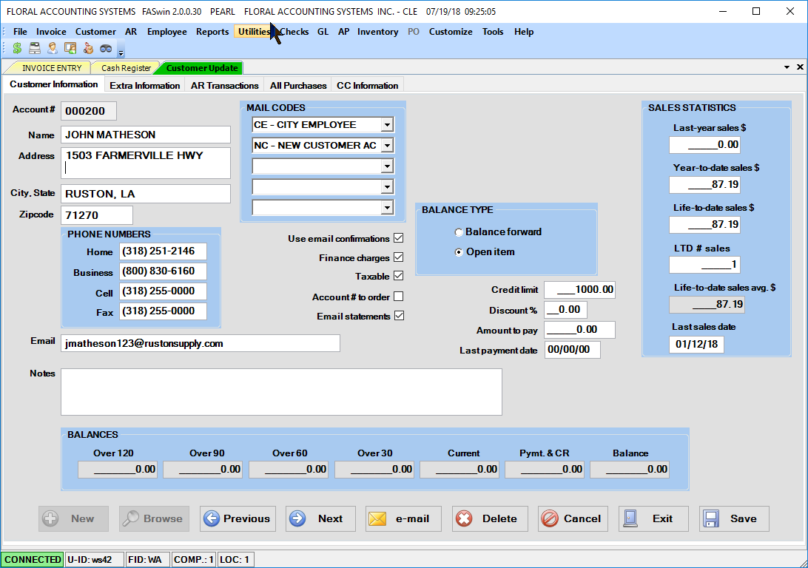Click the Email address field
This screenshot has height=568, width=808.
click(x=201, y=343)
